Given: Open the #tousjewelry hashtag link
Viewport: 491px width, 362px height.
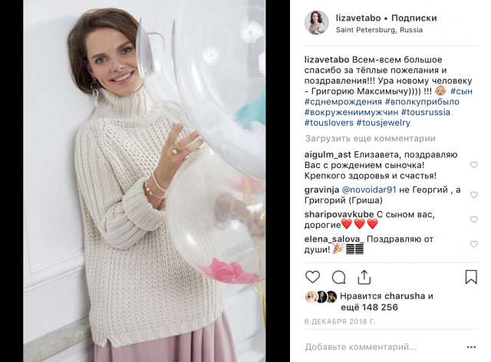Looking at the screenshot, I should 384,123.
